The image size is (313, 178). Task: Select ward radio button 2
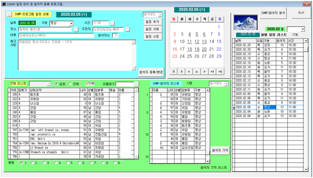[32, 163]
